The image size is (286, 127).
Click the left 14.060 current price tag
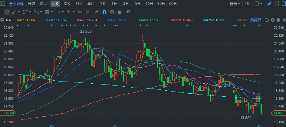coord(8,113)
